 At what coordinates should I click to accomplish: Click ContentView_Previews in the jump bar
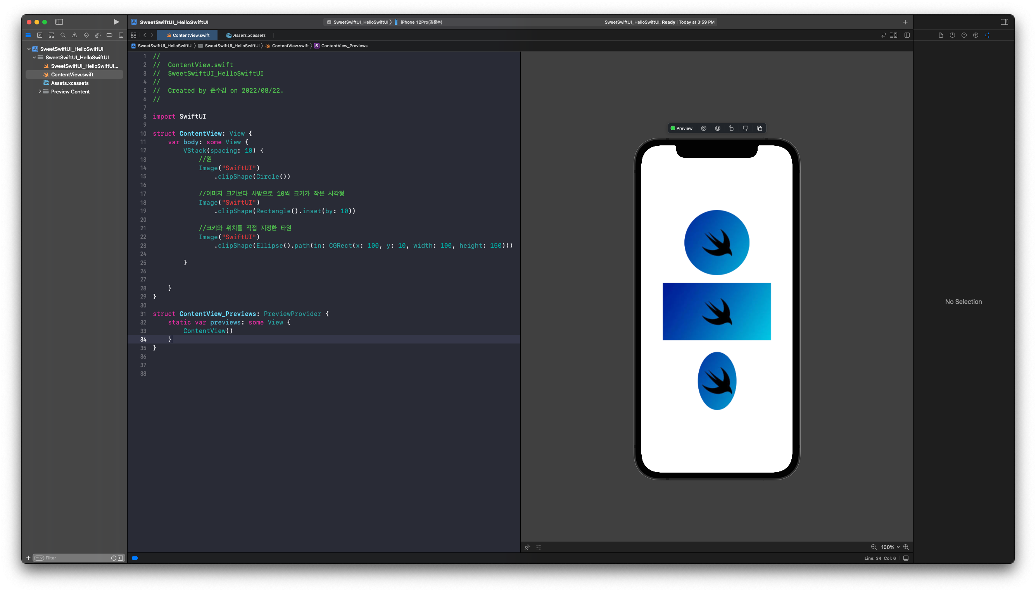coord(344,46)
